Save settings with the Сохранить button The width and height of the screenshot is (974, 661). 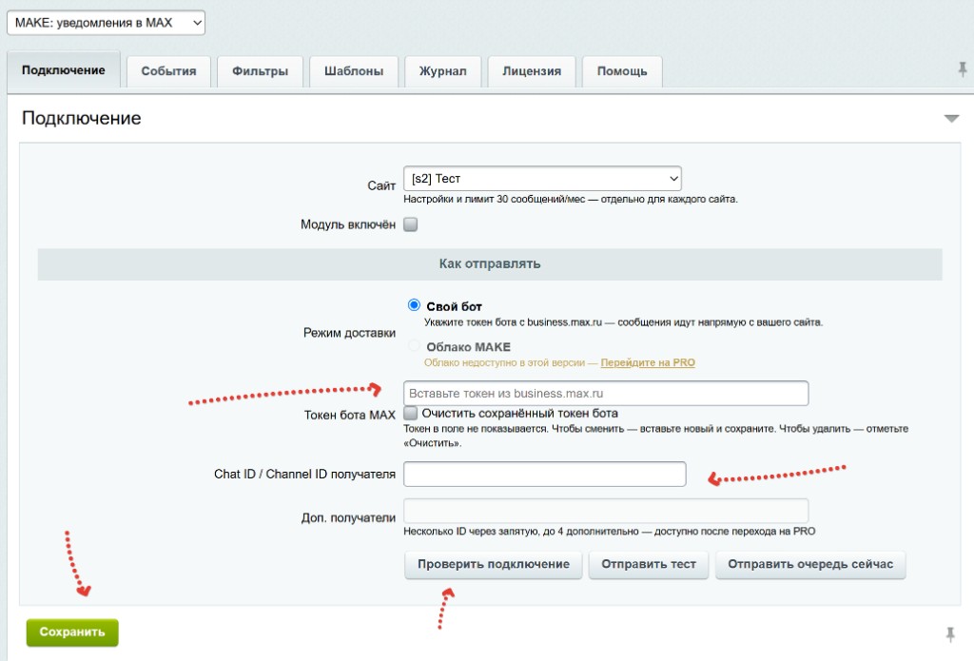click(x=72, y=632)
